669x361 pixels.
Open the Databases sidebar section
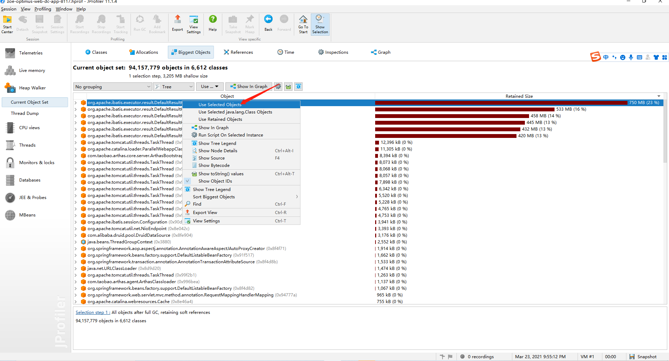click(30, 180)
